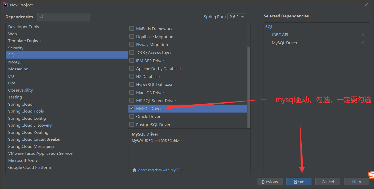Select the SQL category
The height and width of the screenshot is (189, 374).
pos(67,55)
